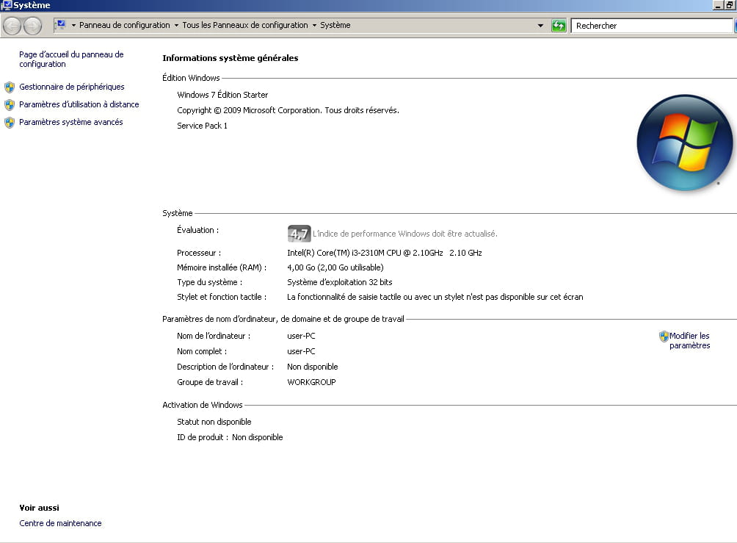Click the Mémoire installée (RAM) label

click(222, 267)
